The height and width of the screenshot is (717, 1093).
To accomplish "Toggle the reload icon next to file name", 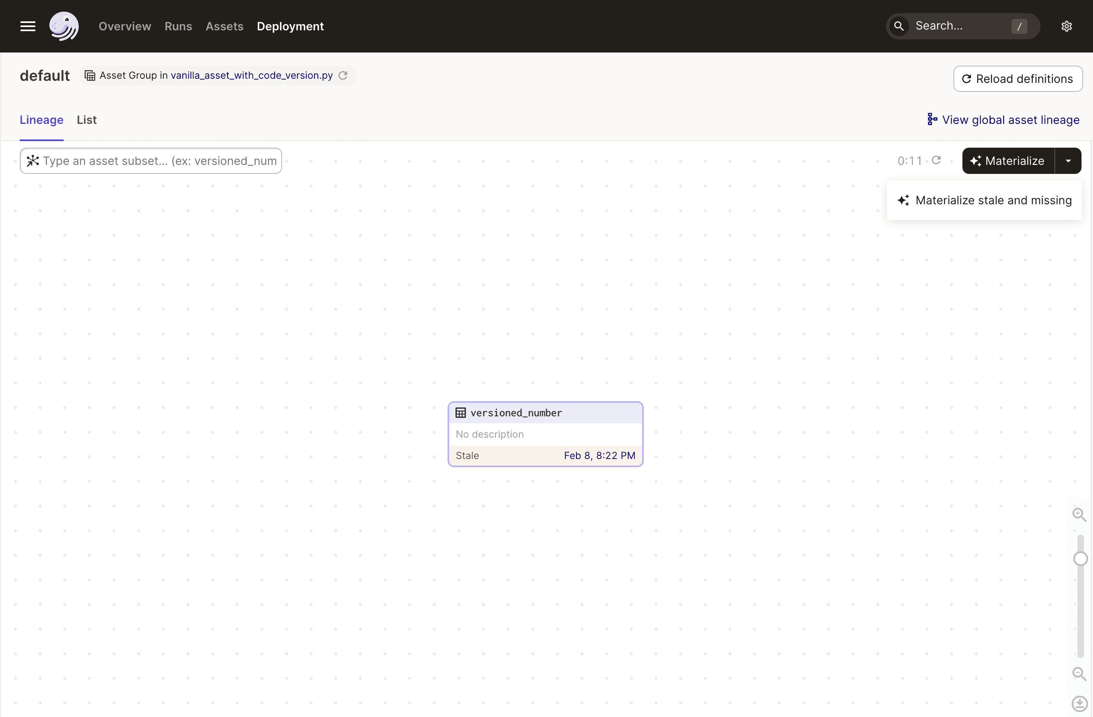I will [x=343, y=75].
